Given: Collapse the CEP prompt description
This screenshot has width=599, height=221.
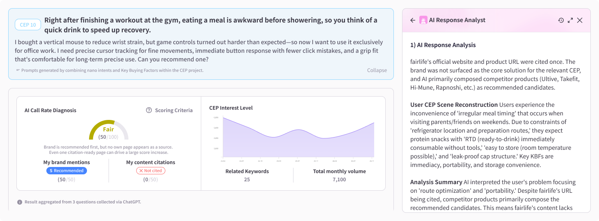Looking at the screenshot, I should point(377,70).
